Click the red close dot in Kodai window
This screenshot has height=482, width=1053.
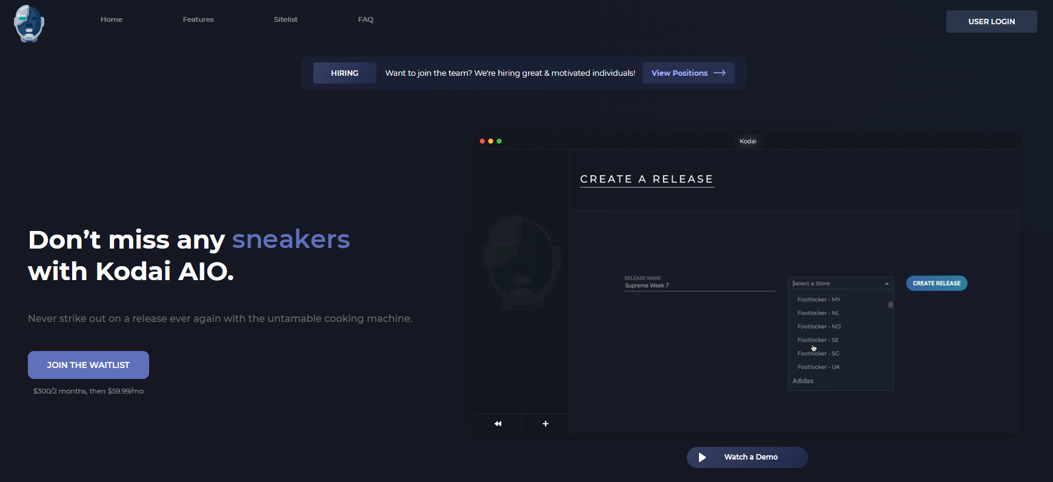482,141
